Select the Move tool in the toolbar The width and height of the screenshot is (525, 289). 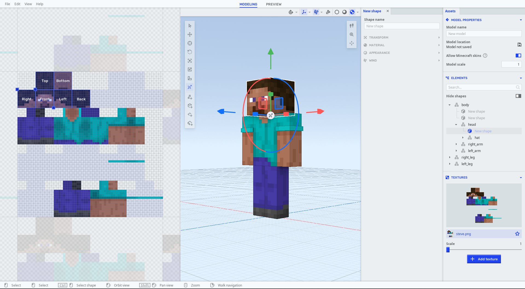point(190,34)
